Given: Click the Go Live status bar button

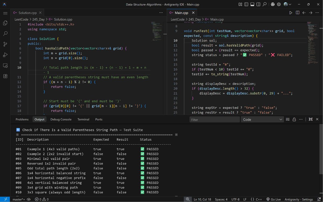Looking at the screenshot, I should (273, 199).
